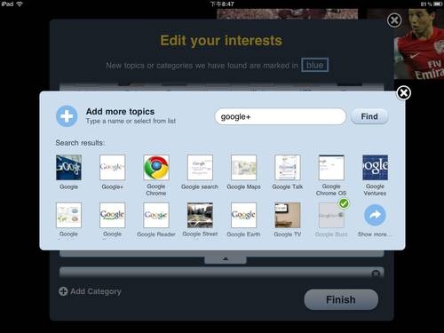This screenshot has height=333, width=444.
Task: Click Add Category link
Action: click(90, 291)
